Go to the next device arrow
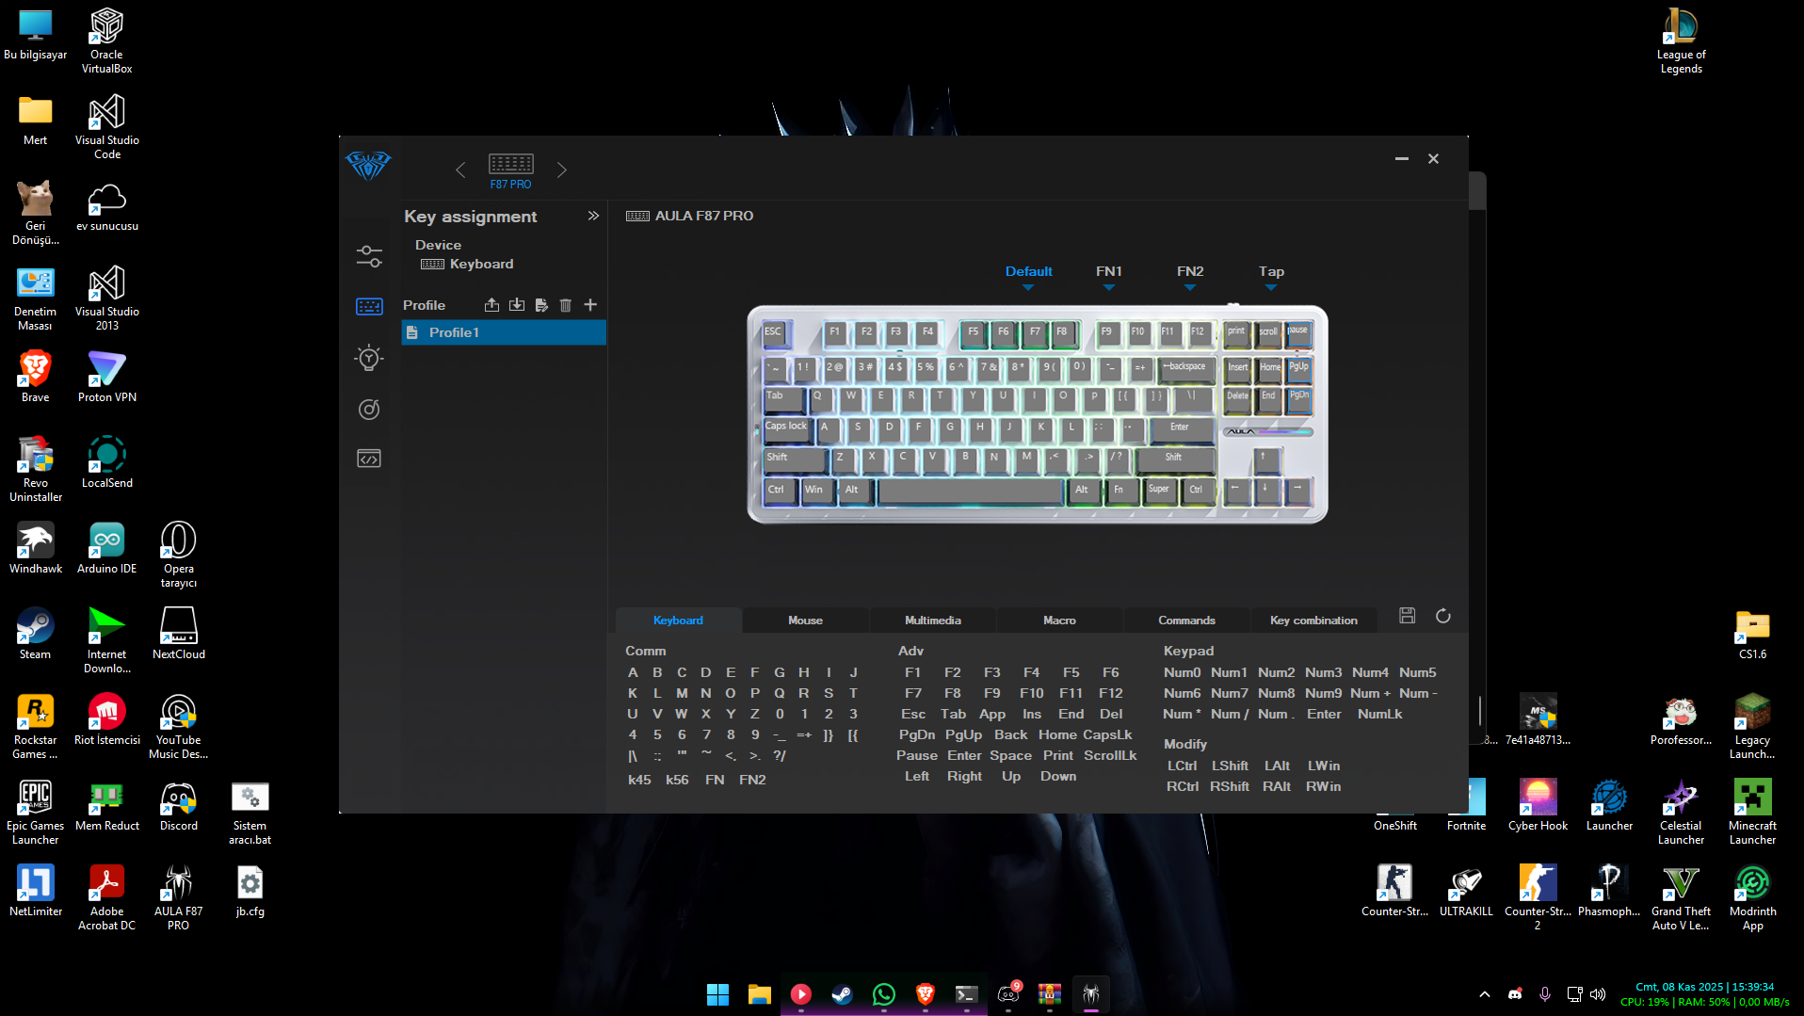Screen dimensions: 1804x1016 tap(562, 169)
